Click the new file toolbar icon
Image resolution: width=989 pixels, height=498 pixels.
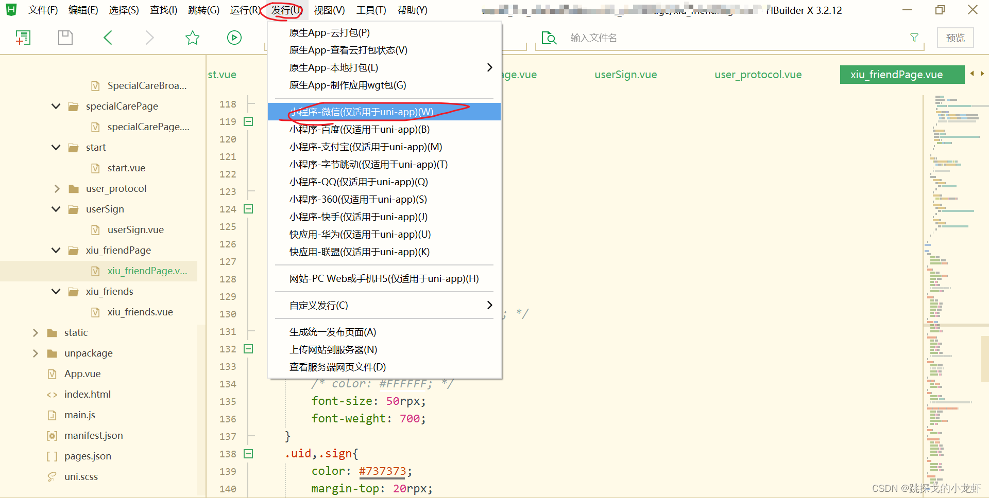[23, 38]
